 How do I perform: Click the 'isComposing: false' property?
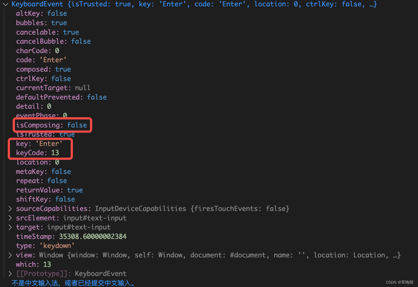click(x=51, y=125)
